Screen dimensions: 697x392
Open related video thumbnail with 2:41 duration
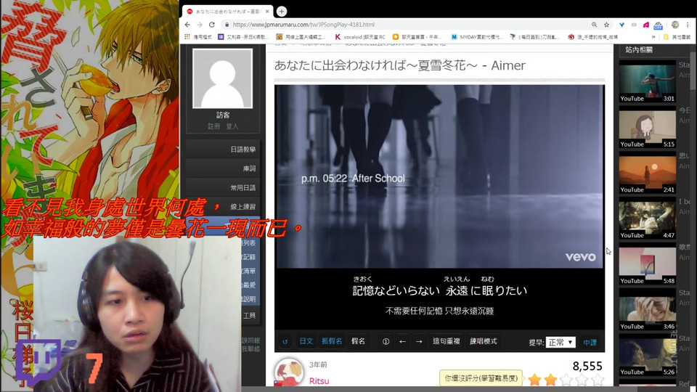[647, 174]
